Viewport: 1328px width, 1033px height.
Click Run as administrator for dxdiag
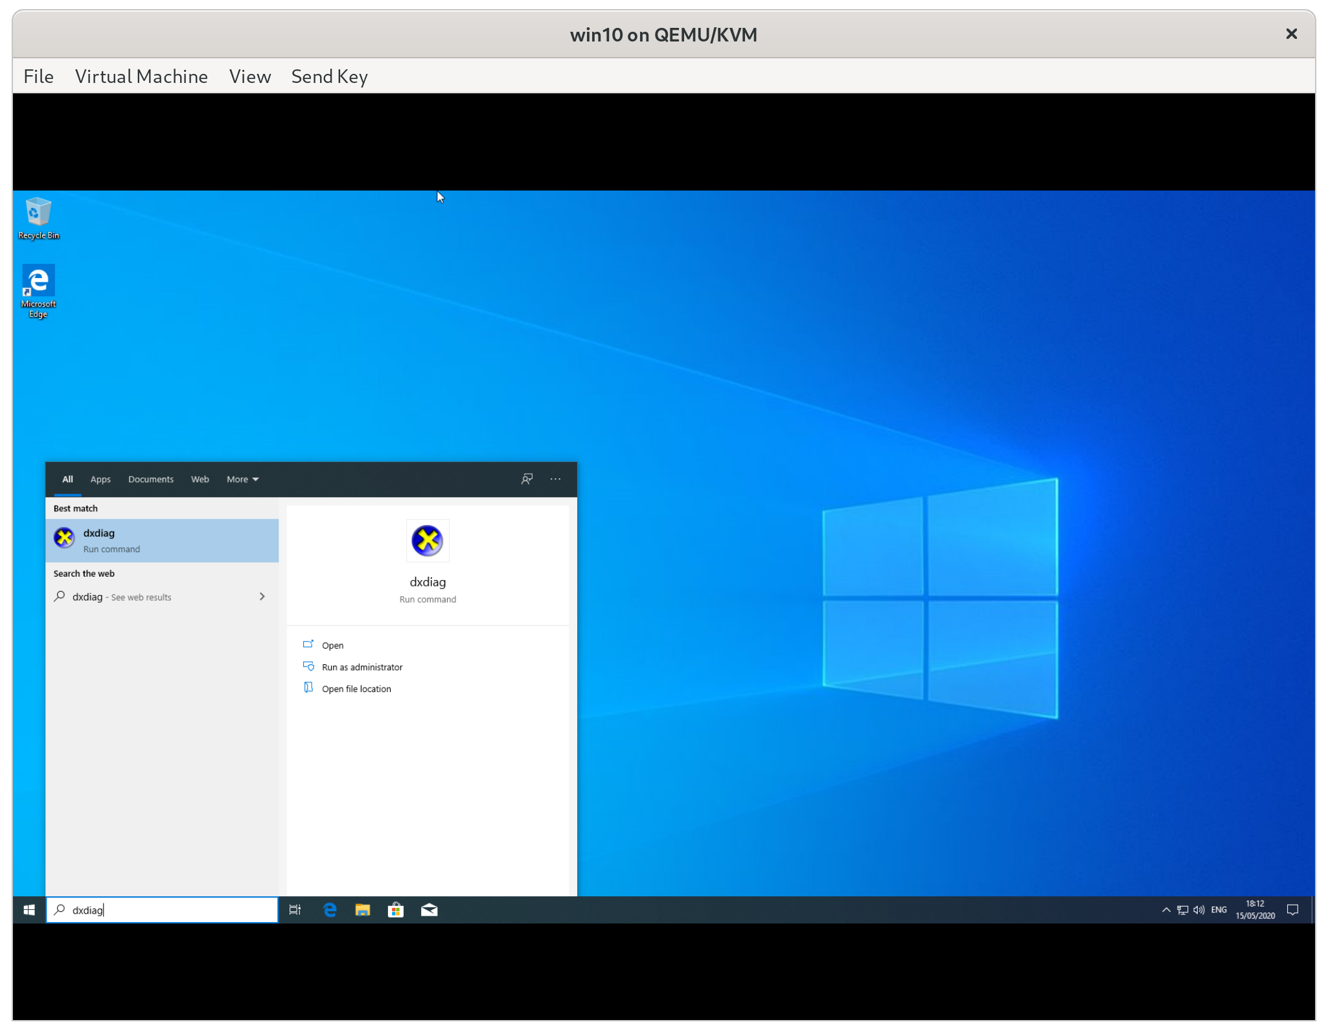pos(361,667)
